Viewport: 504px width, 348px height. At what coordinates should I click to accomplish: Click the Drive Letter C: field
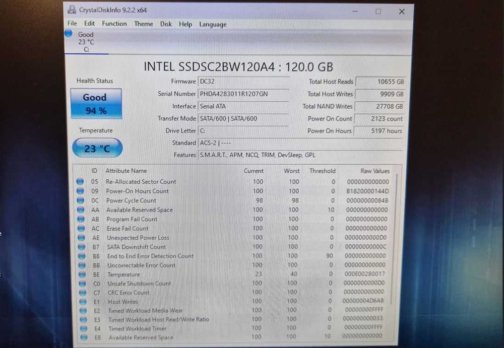click(243, 131)
